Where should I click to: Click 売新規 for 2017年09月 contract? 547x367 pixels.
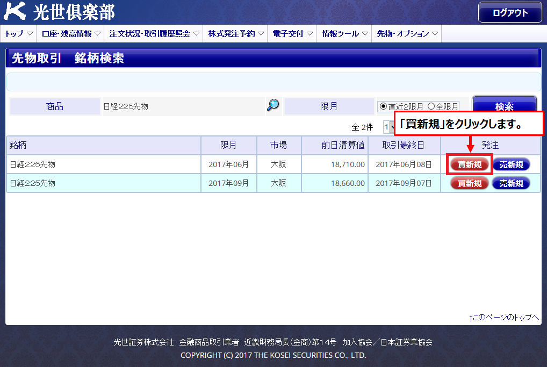511,183
